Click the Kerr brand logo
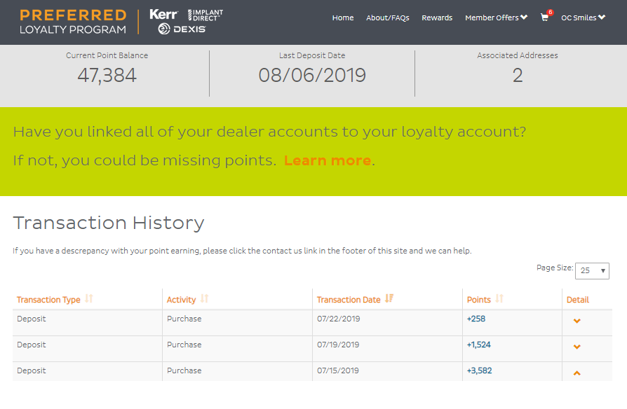The width and height of the screenshot is (627, 409). 163,14
